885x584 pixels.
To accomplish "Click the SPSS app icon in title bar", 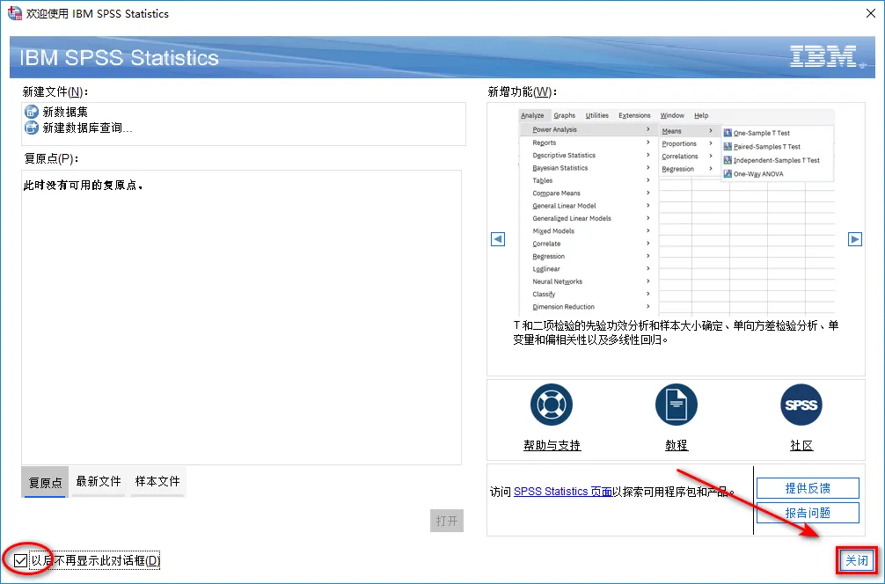I will pyautogui.click(x=15, y=13).
